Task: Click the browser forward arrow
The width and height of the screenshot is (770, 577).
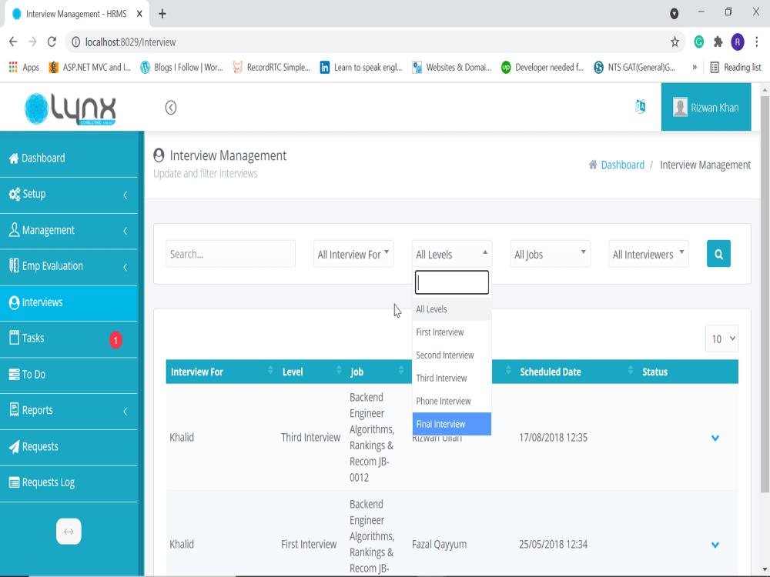Action: (32, 42)
